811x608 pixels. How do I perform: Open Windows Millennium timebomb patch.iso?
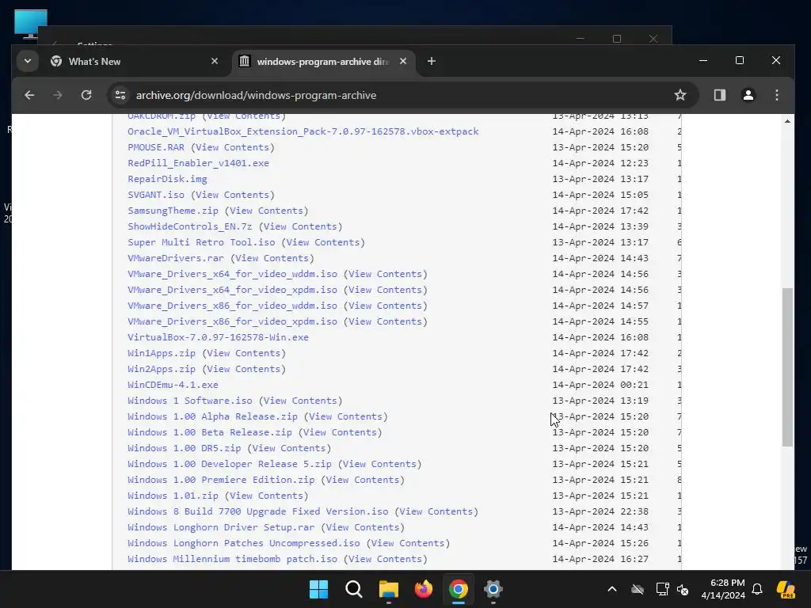tap(232, 559)
